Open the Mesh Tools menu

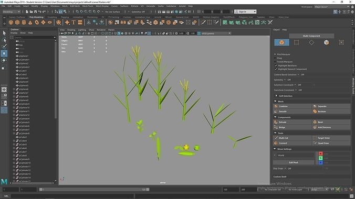(88, 6)
